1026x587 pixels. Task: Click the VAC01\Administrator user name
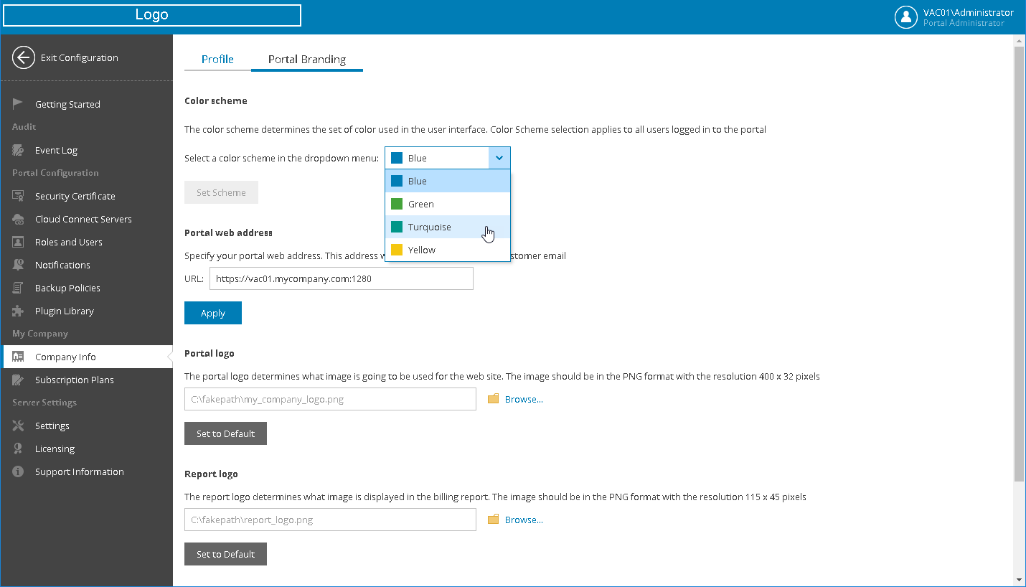[x=969, y=12]
